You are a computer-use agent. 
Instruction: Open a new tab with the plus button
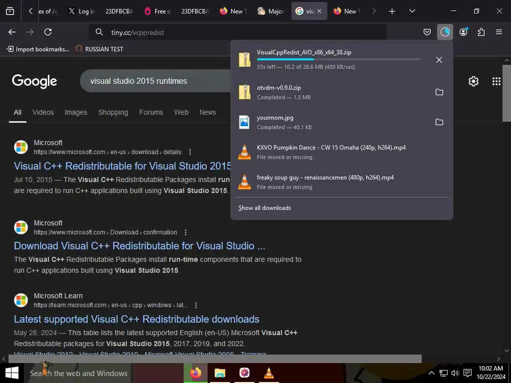pyautogui.click(x=392, y=11)
